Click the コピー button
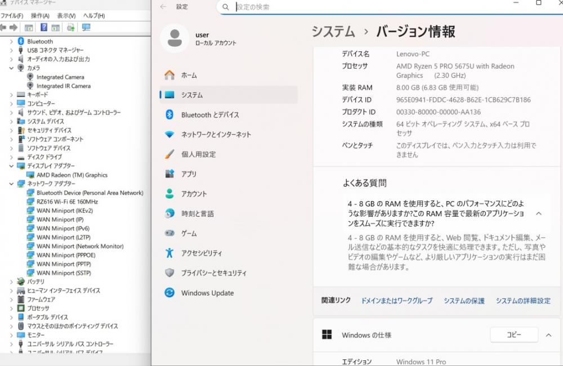Screen dimensions: 563x366 point(513,335)
